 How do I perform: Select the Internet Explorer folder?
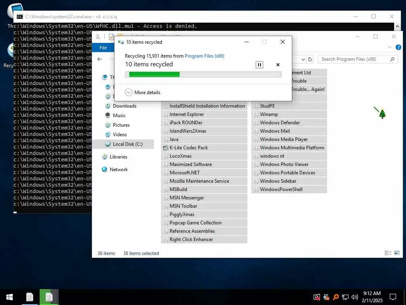204,114
